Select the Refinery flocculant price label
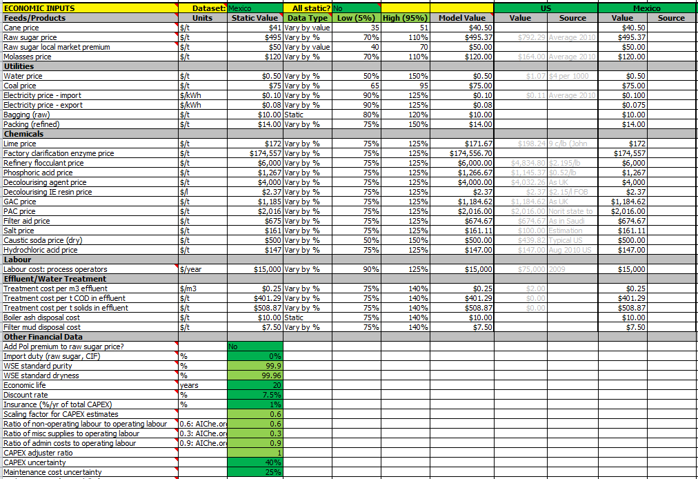Viewport: 698px width, 479px height. click(90, 163)
